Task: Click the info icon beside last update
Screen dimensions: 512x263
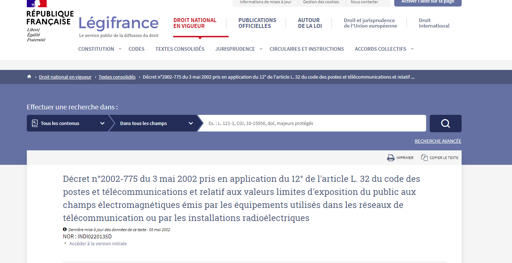Action: [65, 229]
